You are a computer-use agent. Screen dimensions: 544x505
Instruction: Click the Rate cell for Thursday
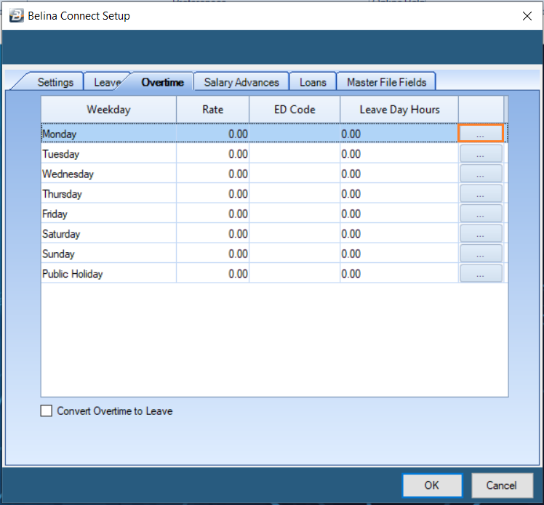(212, 194)
